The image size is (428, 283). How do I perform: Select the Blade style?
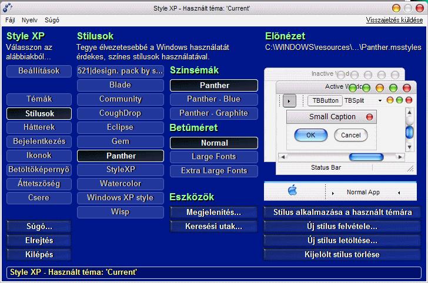click(x=121, y=85)
